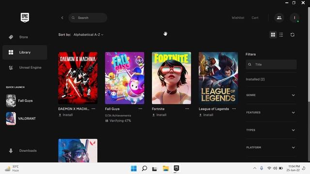Screen dimensions: 310x174
Task: Open the Cart
Action: tap(255, 18)
